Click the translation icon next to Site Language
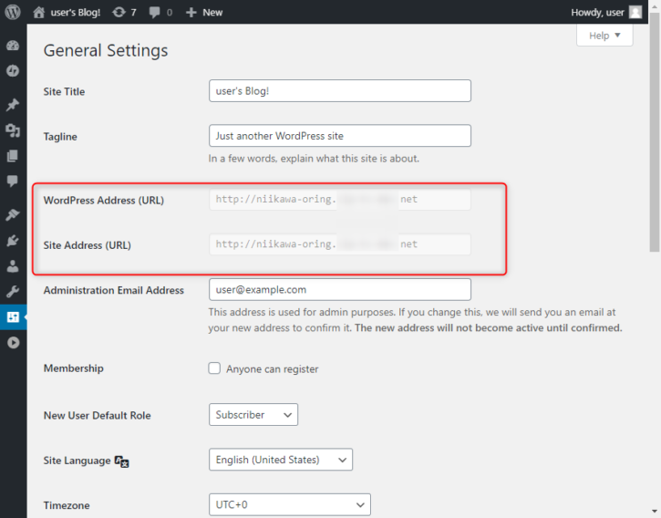 coord(122,461)
